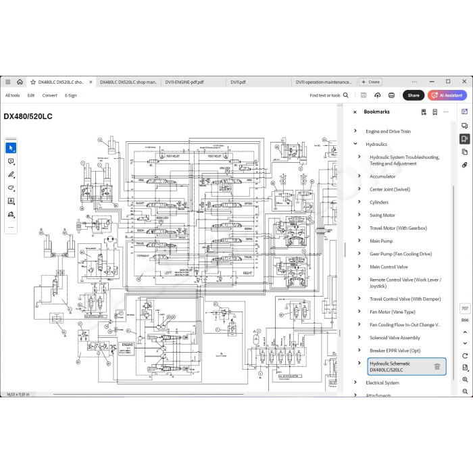Expand Travel Motor (With Gearbox) bookmark

coord(359,228)
